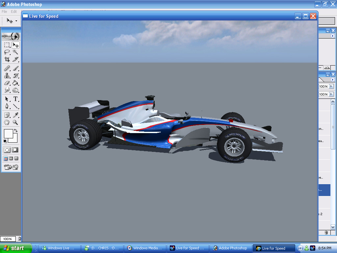Switch to active Live for Speed taskbar item
Image resolution: width=337 pixels, height=253 pixels.
tap(273, 248)
